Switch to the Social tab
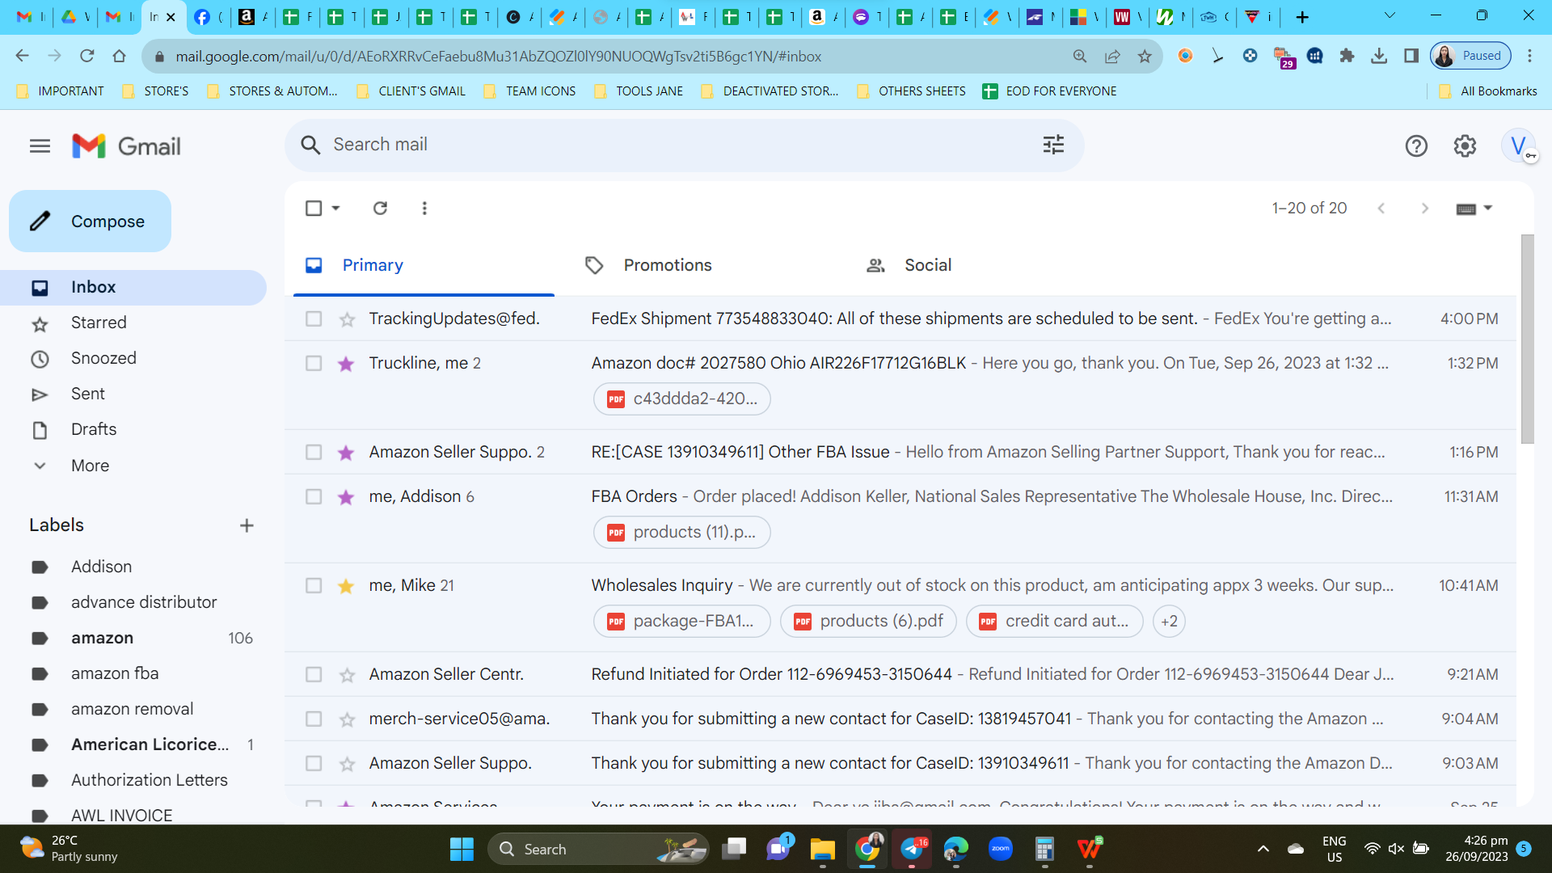Viewport: 1552px width, 873px height. (x=928, y=265)
